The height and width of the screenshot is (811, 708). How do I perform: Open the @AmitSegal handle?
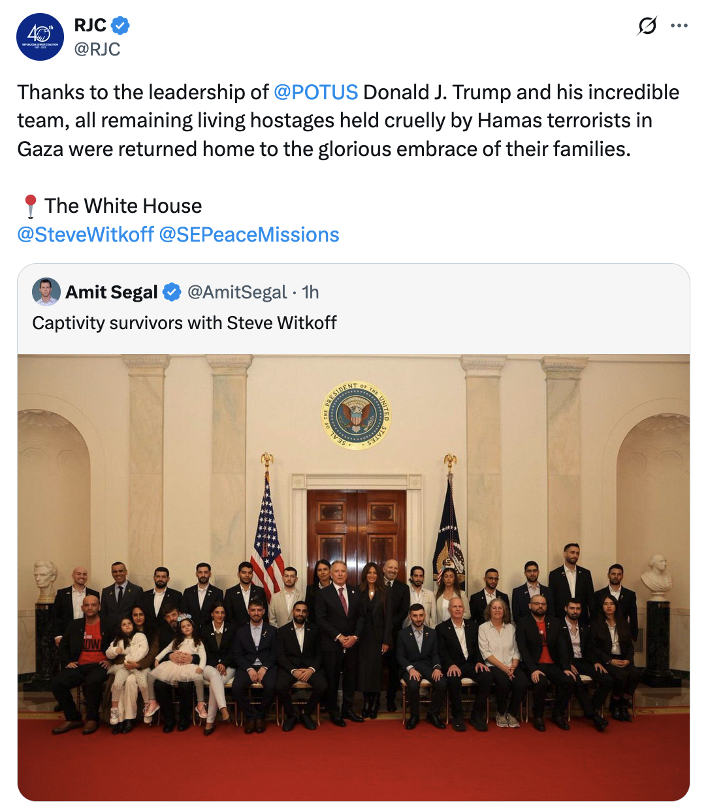click(x=237, y=292)
